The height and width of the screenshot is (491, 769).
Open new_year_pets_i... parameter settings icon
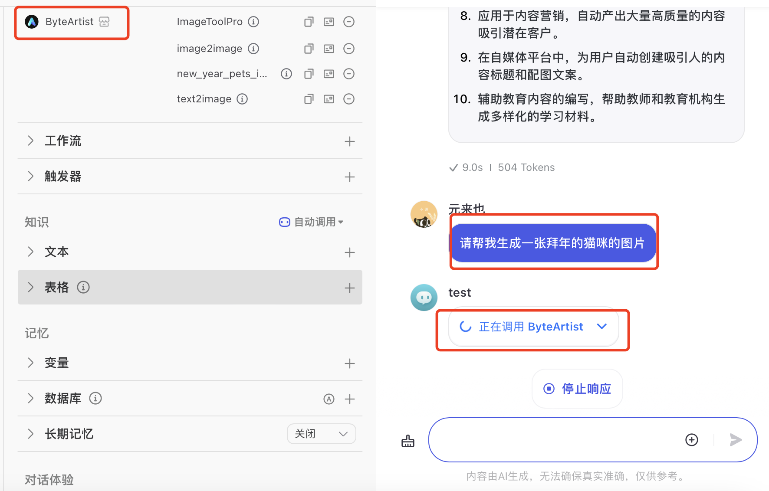[x=329, y=74]
